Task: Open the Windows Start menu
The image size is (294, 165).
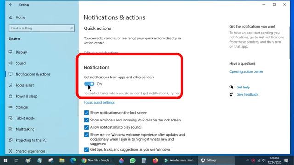Action: (6, 160)
